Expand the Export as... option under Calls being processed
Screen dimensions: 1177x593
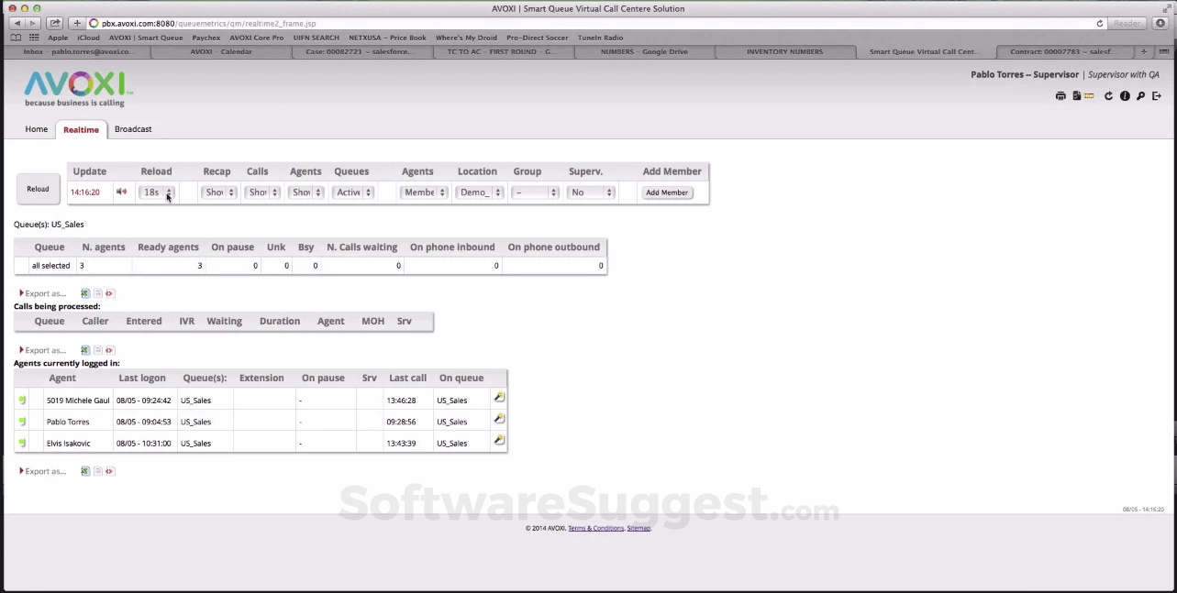(x=42, y=349)
